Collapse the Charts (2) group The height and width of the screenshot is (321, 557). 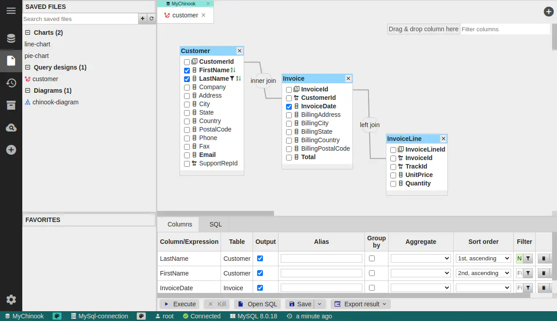[x=28, y=33]
